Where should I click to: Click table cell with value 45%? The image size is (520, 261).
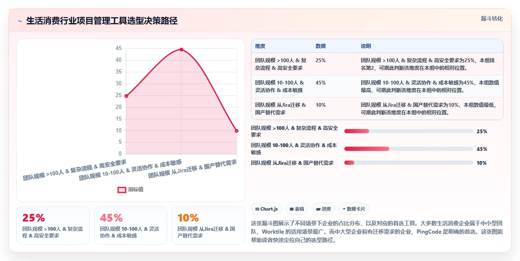[321, 83]
